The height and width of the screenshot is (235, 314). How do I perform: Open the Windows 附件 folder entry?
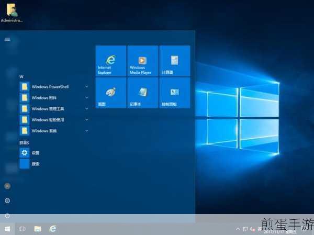pos(54,98)
